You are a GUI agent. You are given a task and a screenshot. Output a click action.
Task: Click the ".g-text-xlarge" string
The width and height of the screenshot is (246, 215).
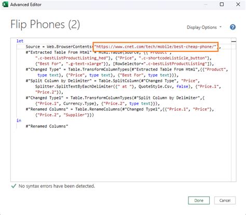click(x=85, y=64)
